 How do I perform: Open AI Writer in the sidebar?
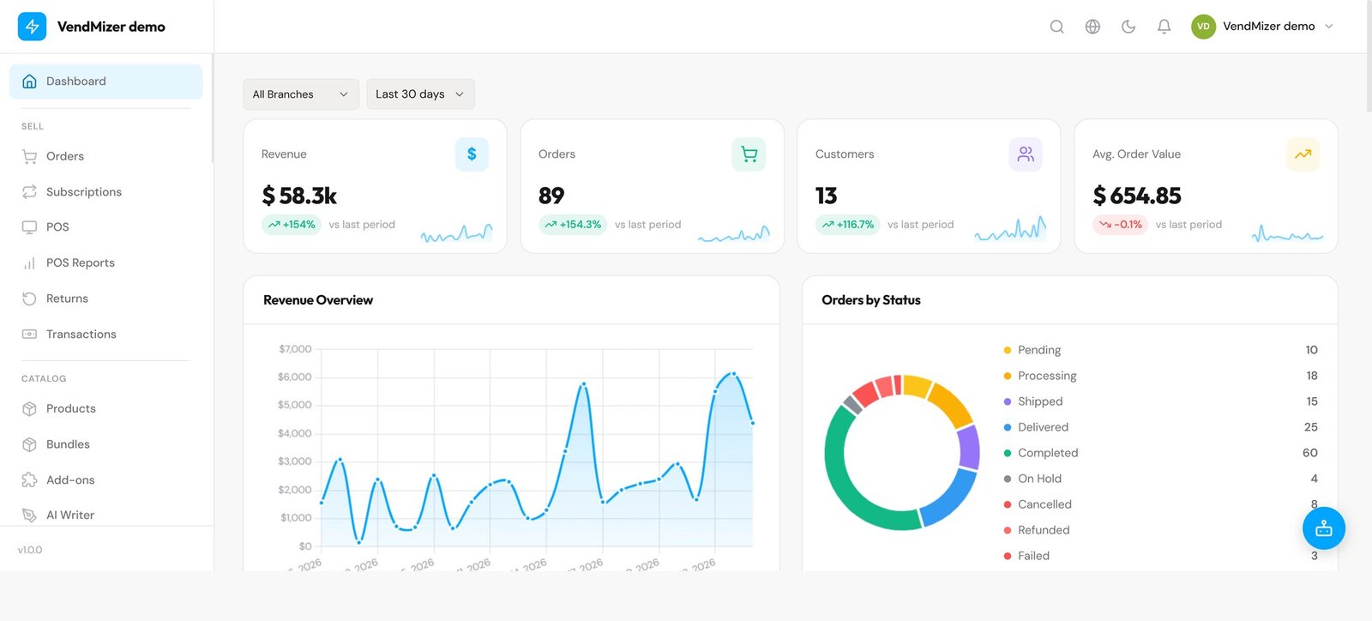click(x=106, y=515)
